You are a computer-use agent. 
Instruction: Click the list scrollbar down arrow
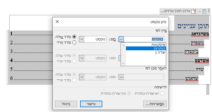point(123,63)
